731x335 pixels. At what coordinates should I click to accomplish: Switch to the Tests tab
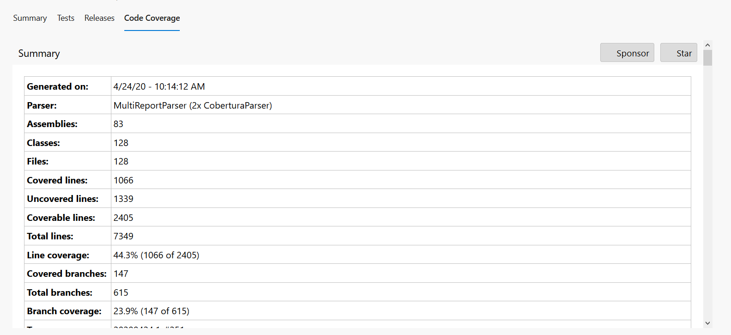pyautogui.click(x=66, y=18)
